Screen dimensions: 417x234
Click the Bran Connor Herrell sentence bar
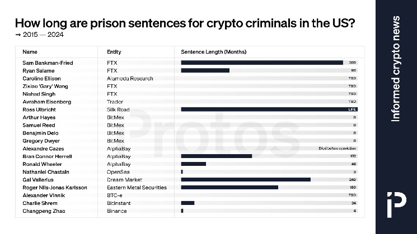[217, 156]
